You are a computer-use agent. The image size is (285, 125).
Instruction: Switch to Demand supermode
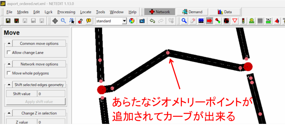[x=192, y=12]
